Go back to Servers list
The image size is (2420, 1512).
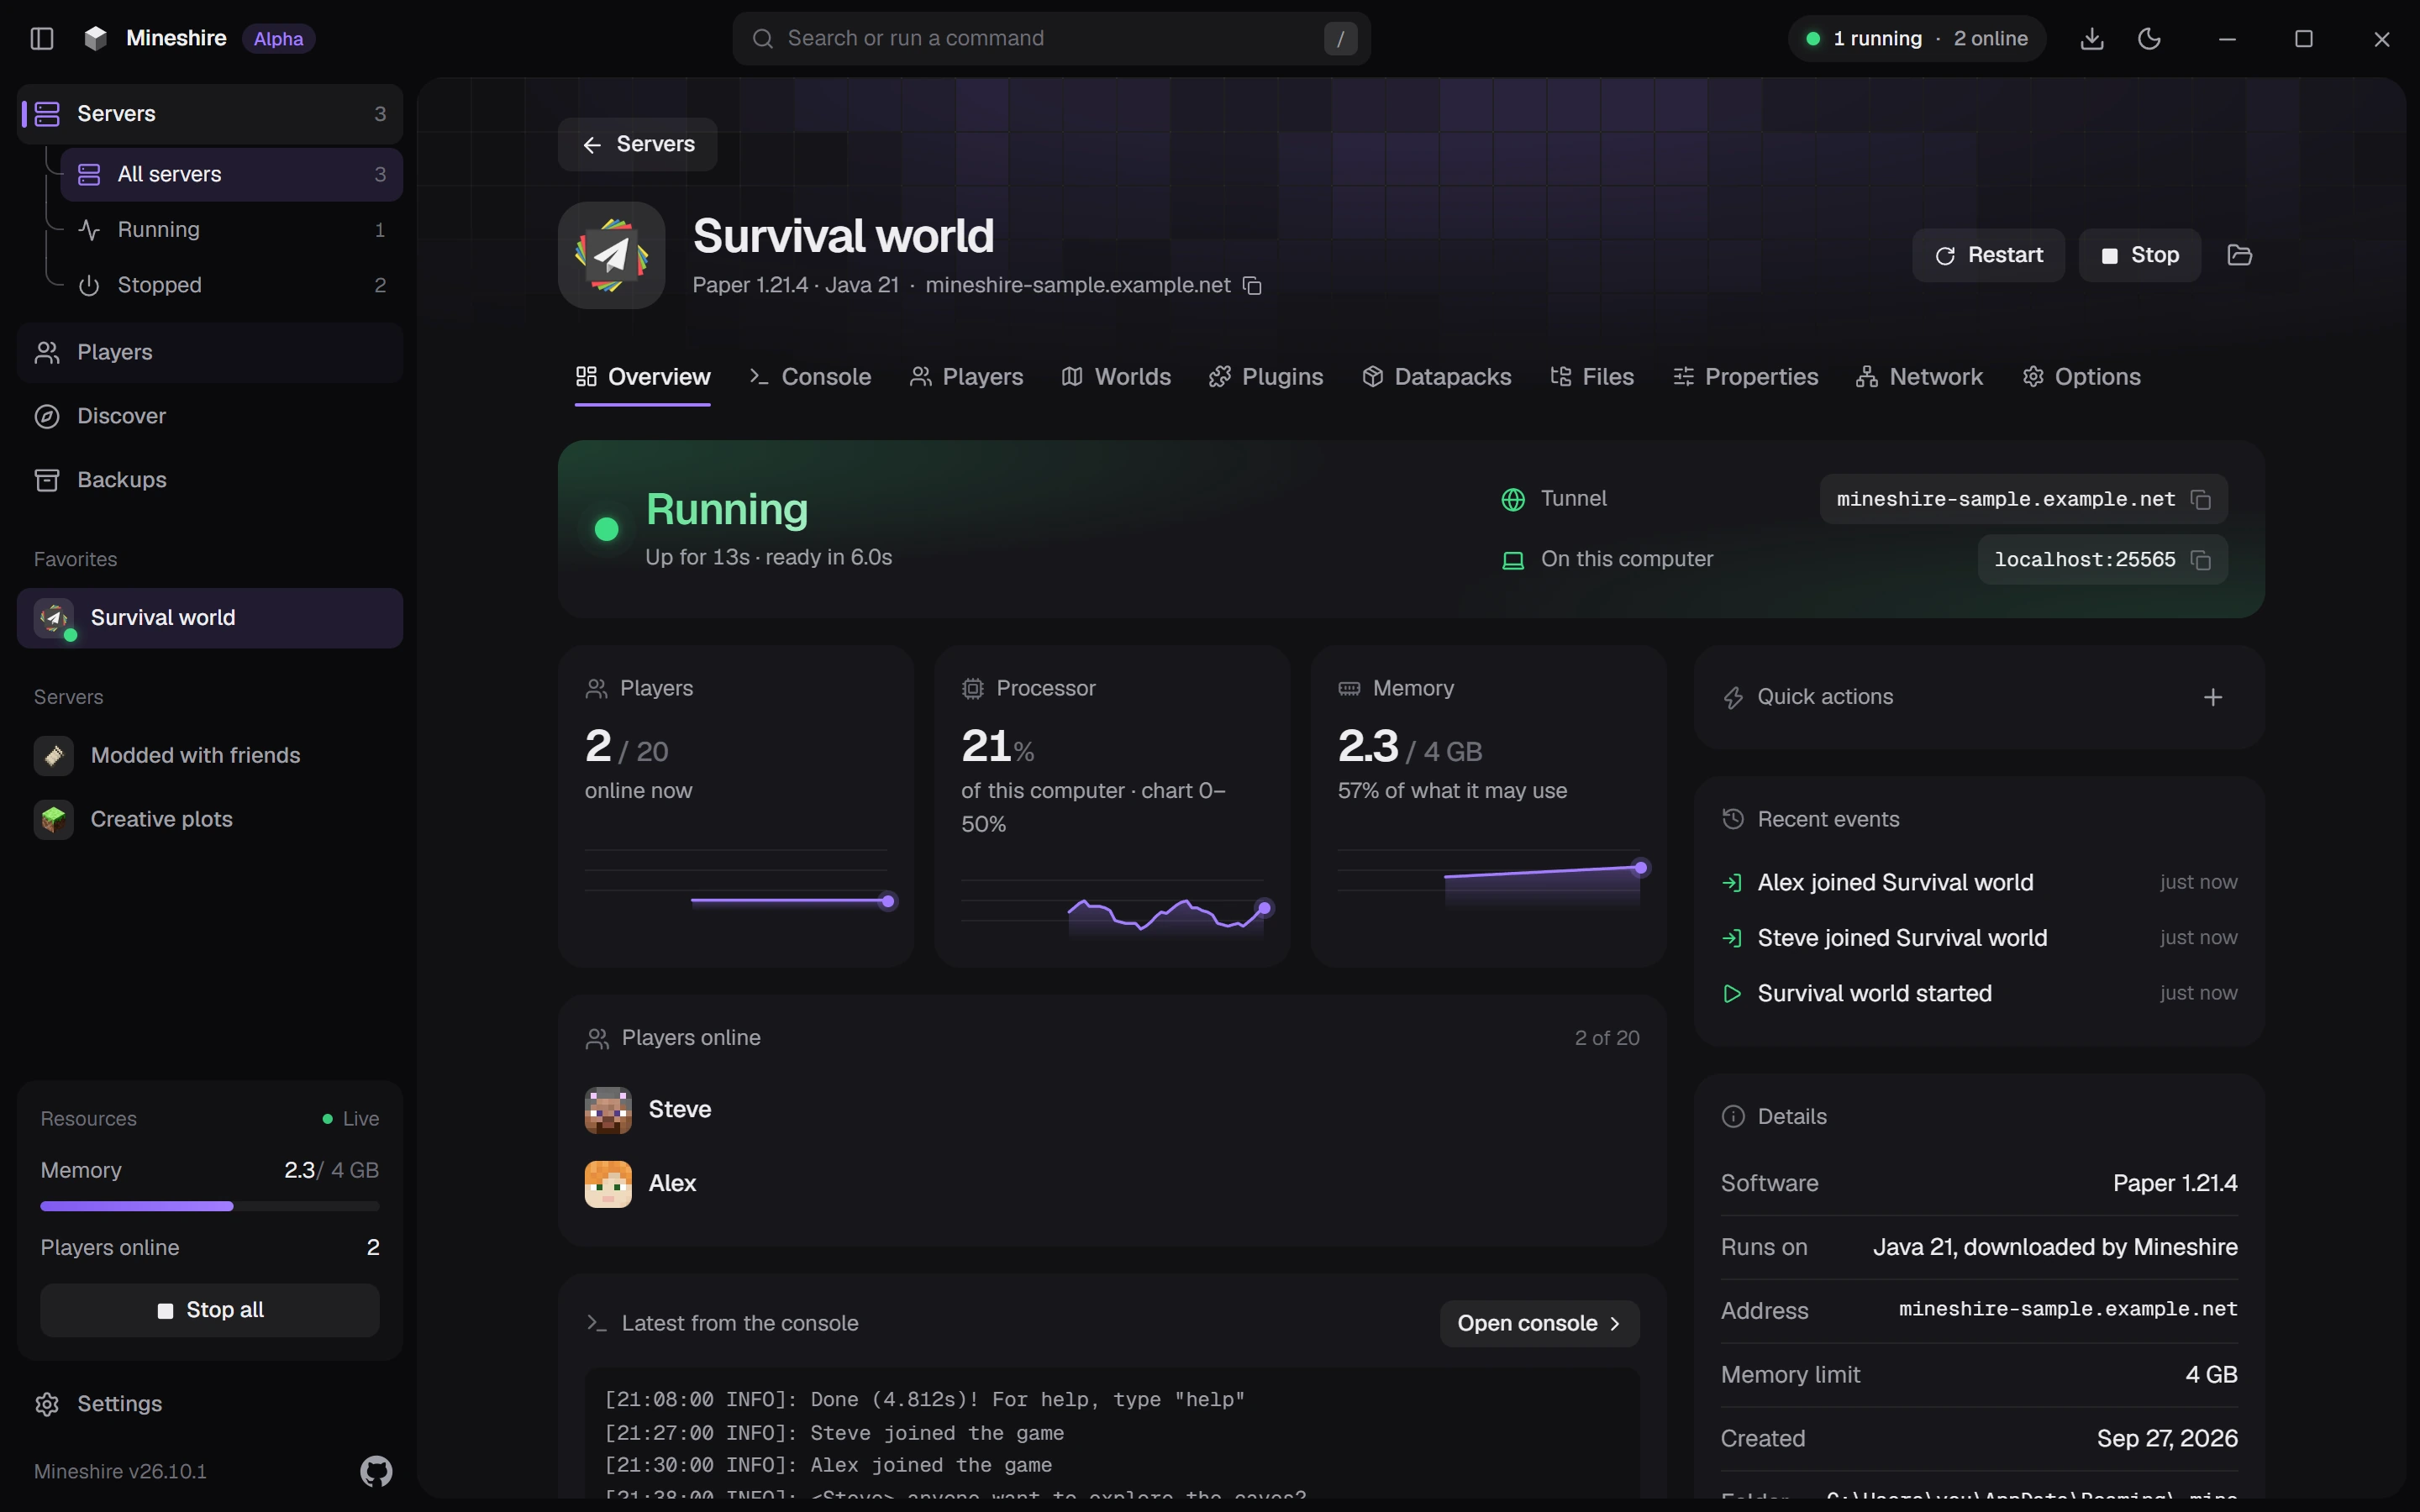coord(637,145)
